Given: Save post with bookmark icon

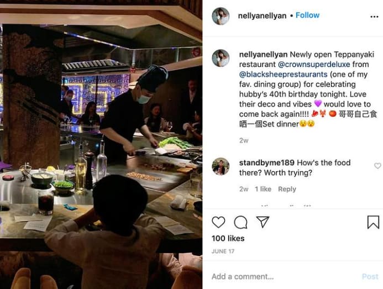Looking at the screenshot, I should (x=373, y=222).
